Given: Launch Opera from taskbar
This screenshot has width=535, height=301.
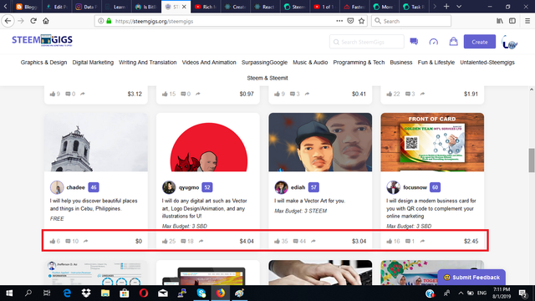Looking at the screenshot, I should [144, 293].
